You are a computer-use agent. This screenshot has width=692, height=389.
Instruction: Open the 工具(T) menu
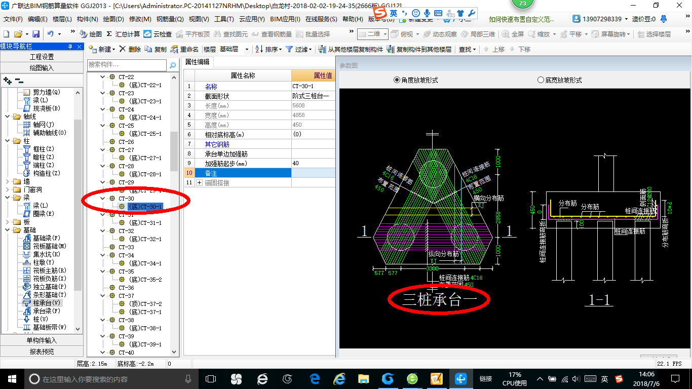[224, 19]
